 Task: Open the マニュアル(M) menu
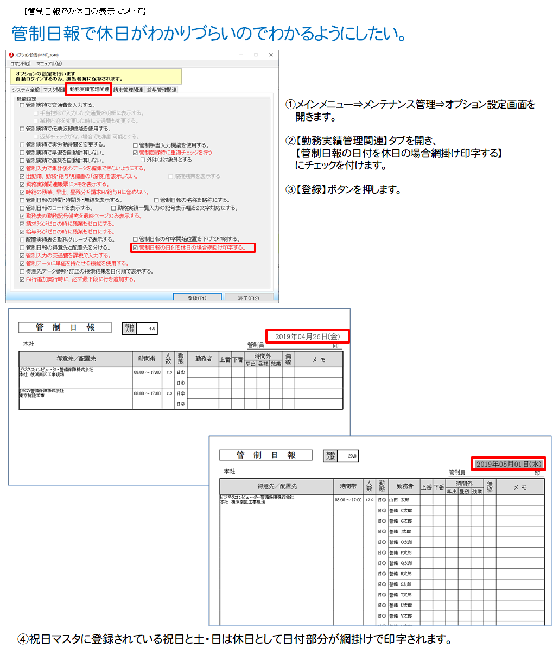pyautogui.click(x=49, y=63)
